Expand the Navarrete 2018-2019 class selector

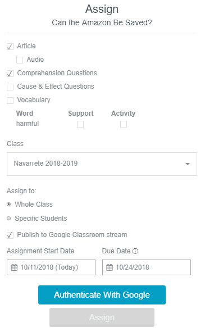tap(102, 164)
